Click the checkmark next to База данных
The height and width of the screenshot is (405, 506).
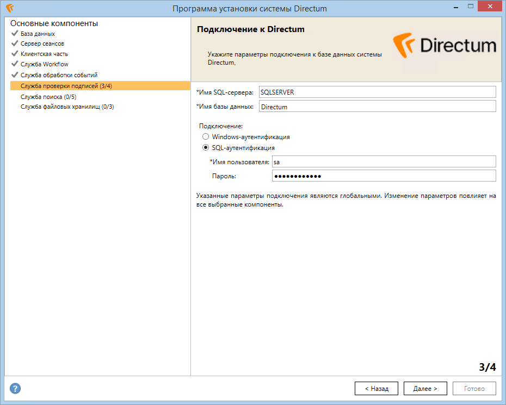click(15, 34)
